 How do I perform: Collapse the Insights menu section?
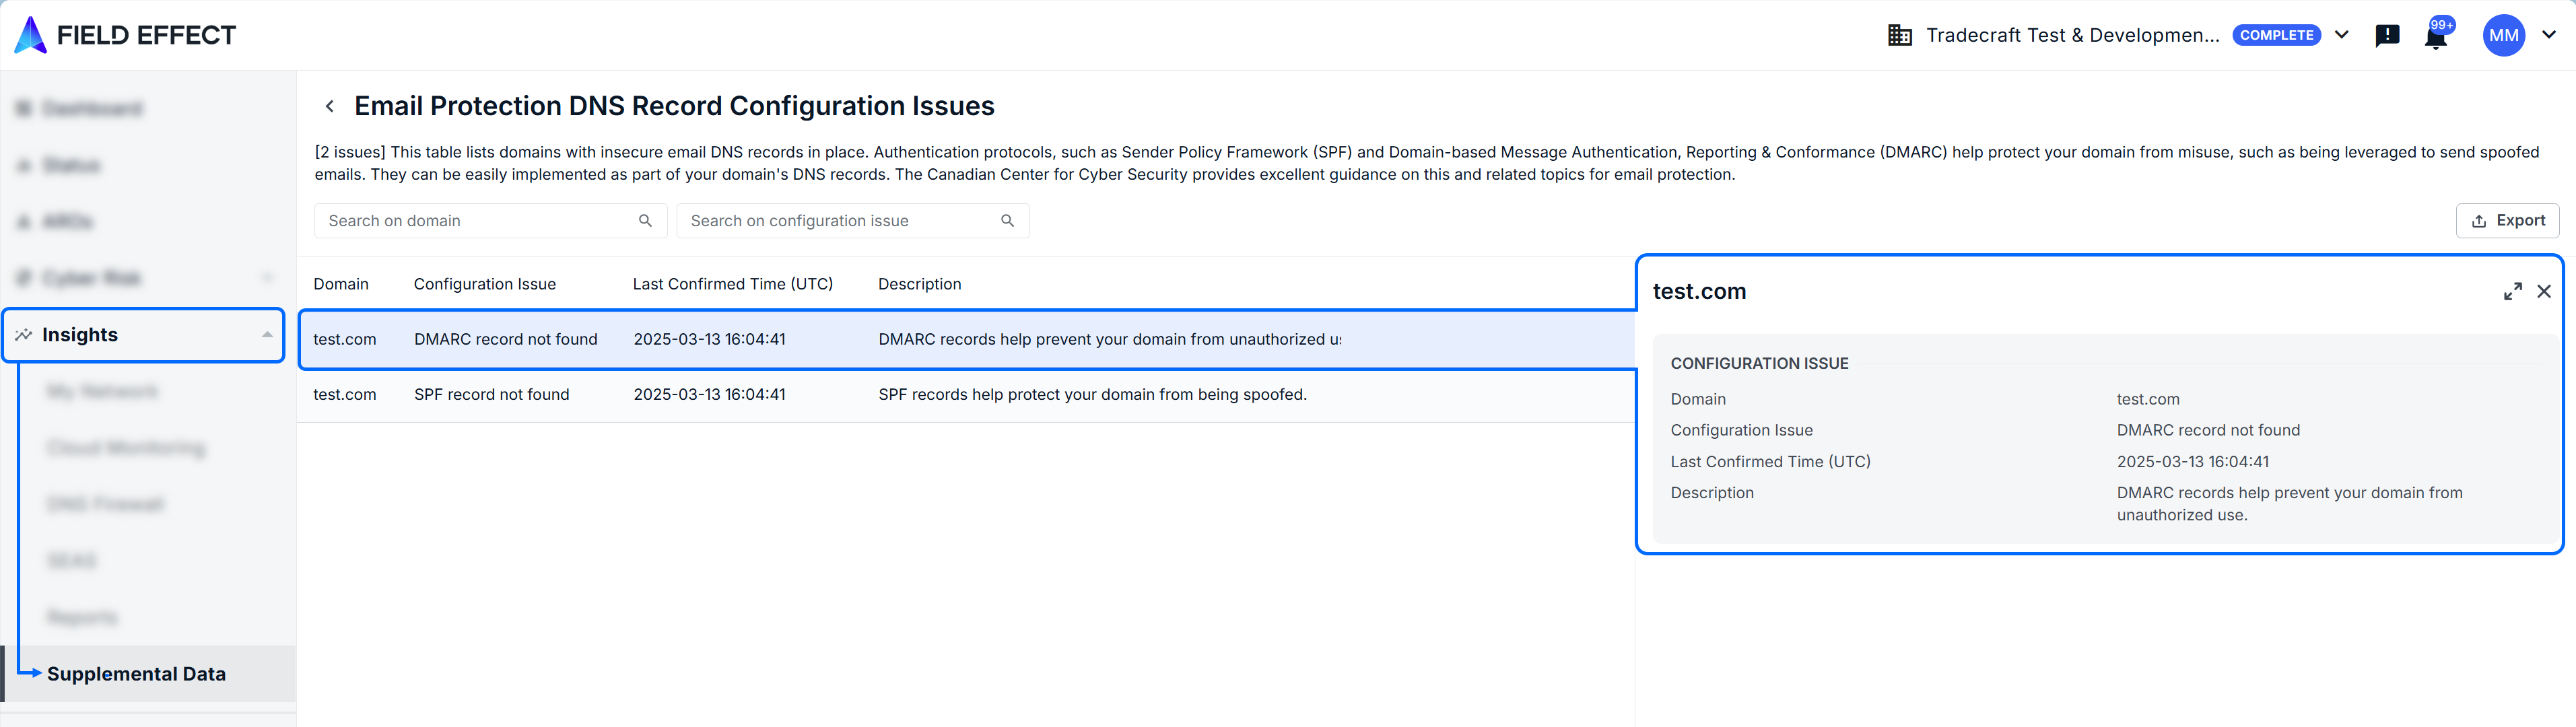267,335
